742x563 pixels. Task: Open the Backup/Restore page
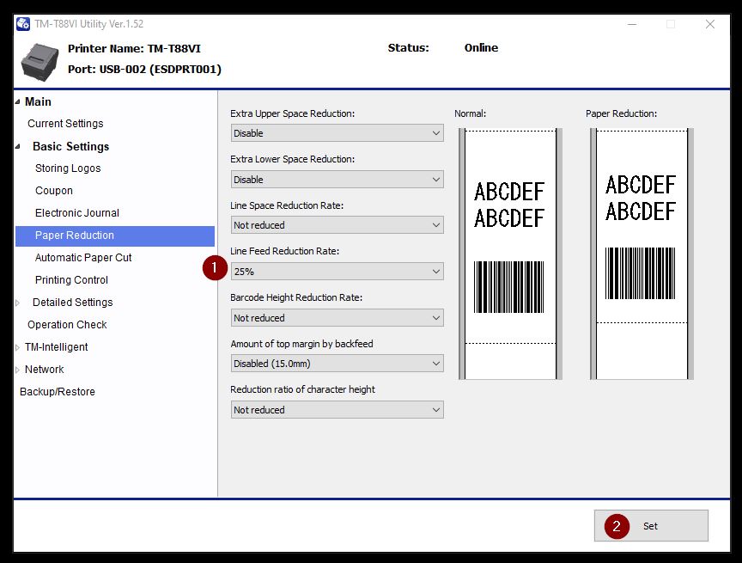(58, 392)
